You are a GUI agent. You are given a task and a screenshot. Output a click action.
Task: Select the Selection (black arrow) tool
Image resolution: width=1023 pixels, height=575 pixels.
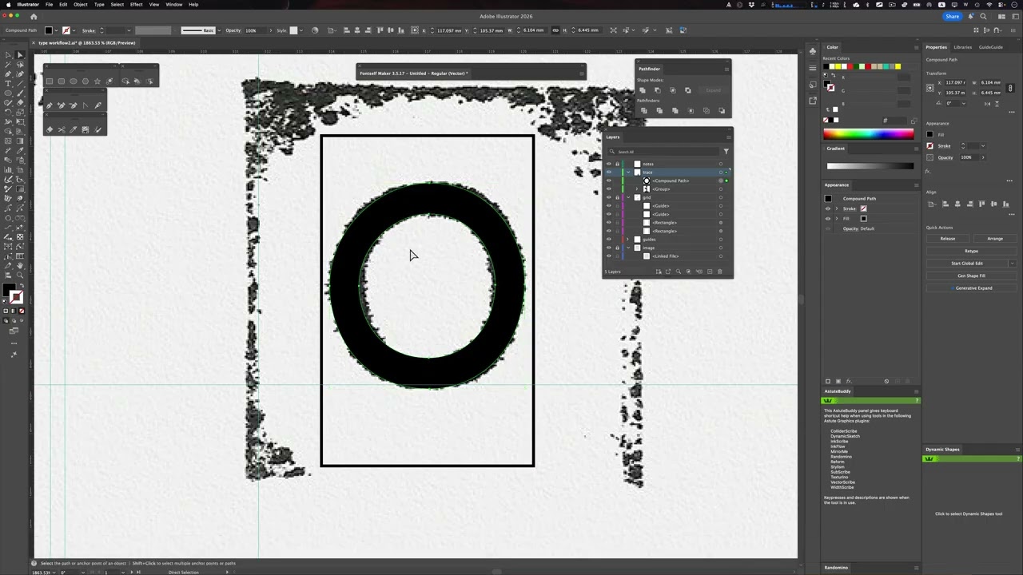point(7,54)
